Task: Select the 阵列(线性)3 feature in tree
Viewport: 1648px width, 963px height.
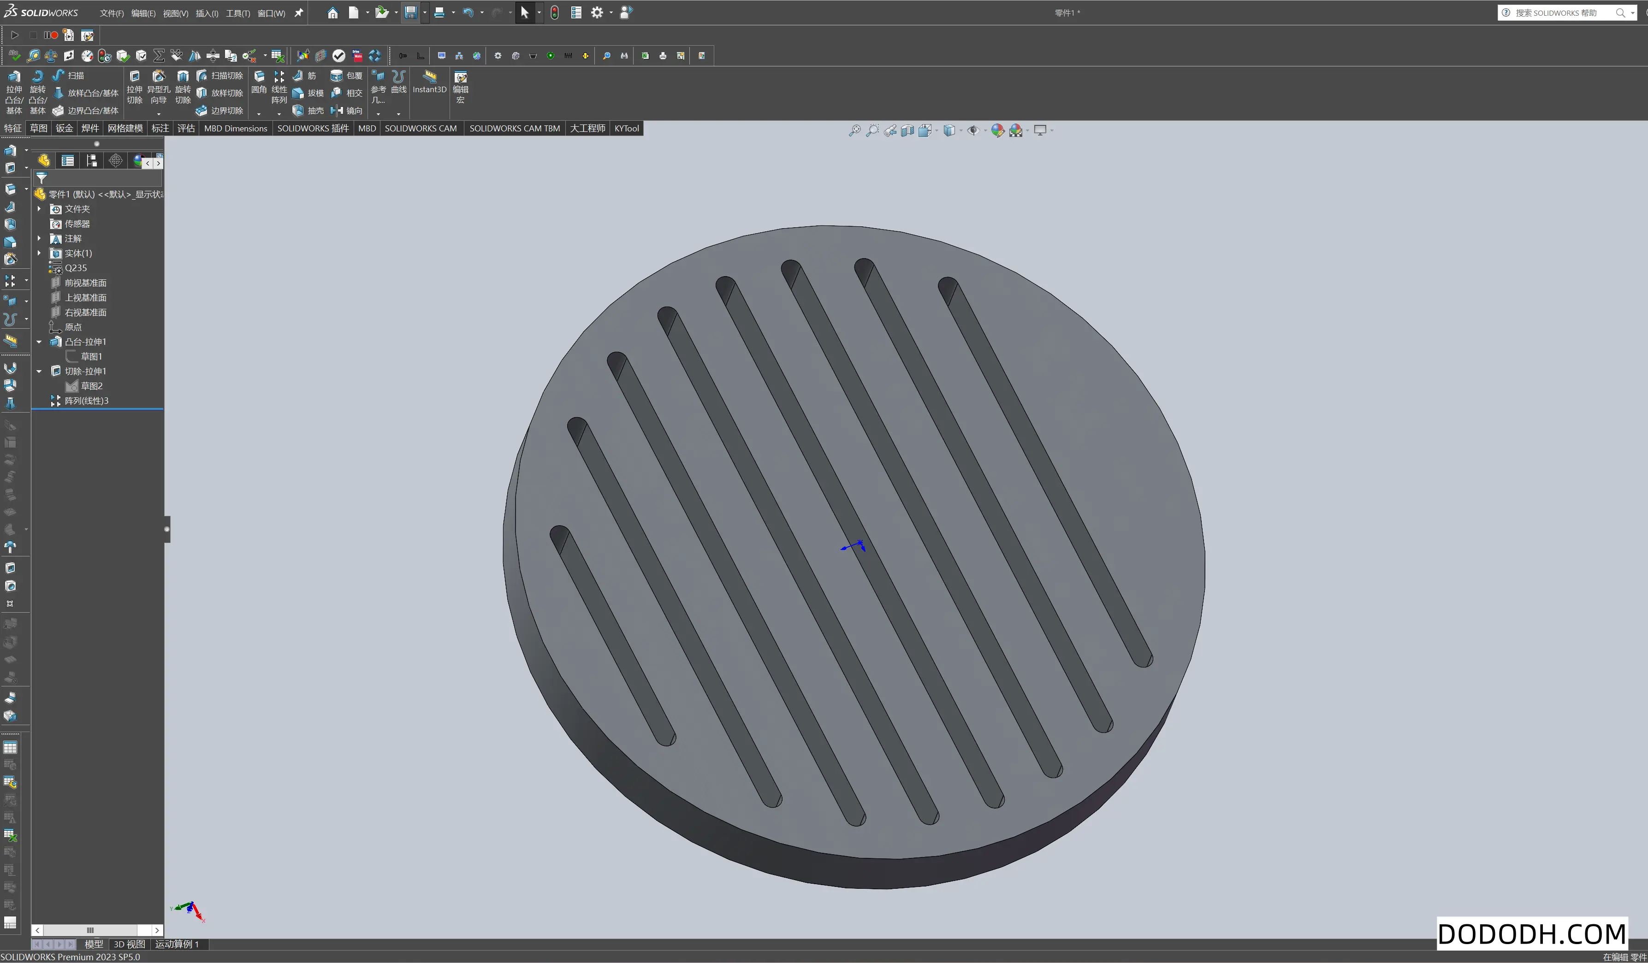Action: click(86, 401)
